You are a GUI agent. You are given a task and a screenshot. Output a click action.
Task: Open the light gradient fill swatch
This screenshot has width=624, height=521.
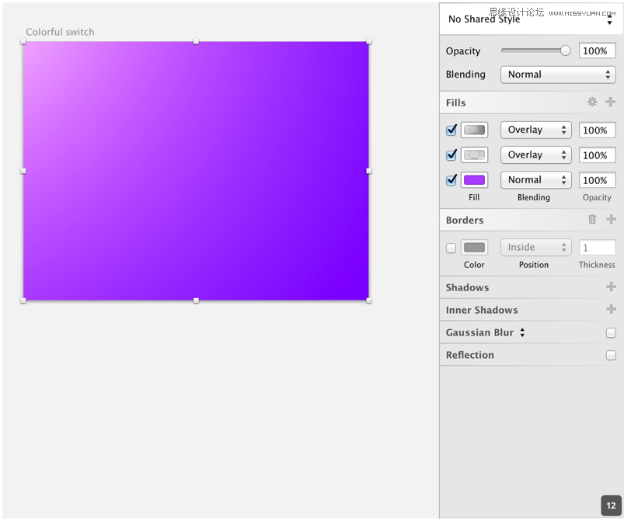point(474,155)
